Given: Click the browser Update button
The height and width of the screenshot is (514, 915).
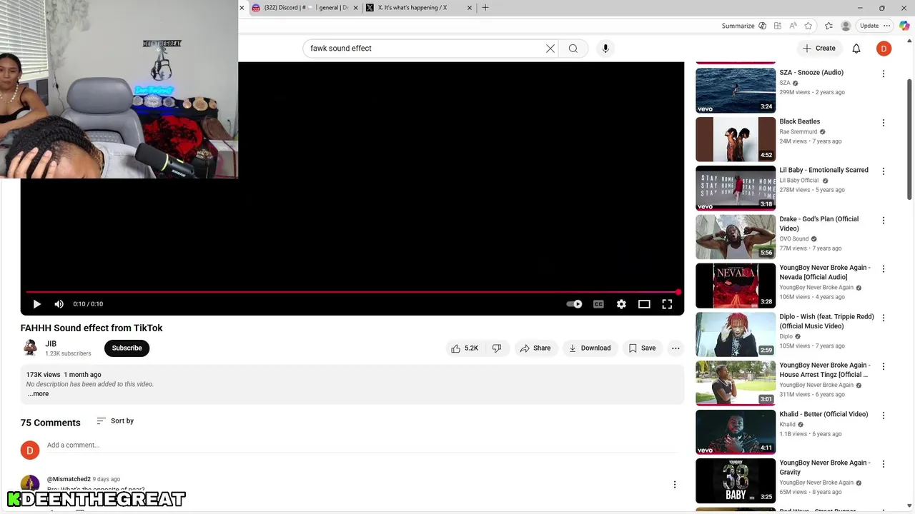Looking at the screenshot, I should point(869,26).
